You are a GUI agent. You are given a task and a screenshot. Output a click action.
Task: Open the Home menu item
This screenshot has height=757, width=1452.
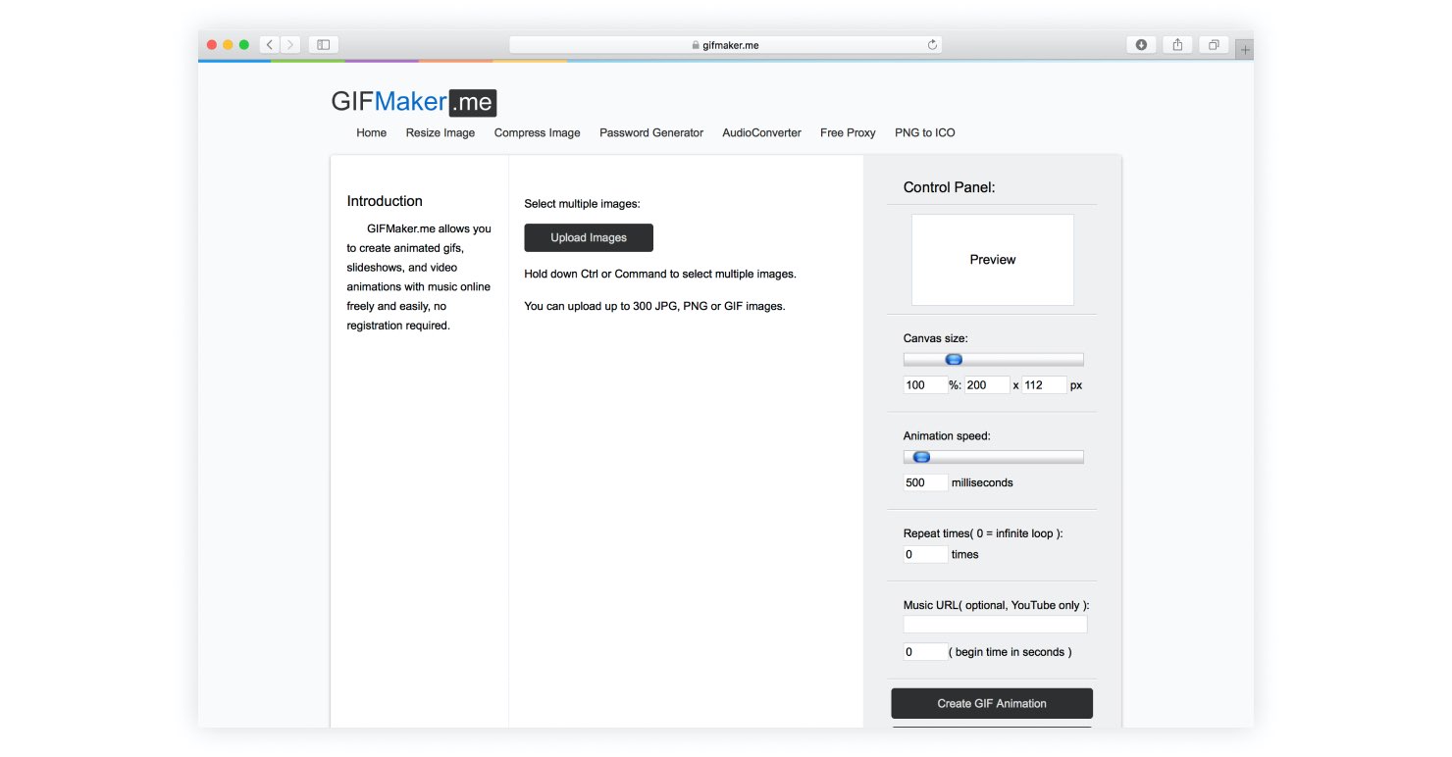click(371, 132)
